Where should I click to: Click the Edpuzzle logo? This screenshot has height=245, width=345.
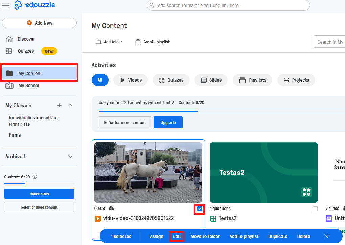click(x=35, y=5)
